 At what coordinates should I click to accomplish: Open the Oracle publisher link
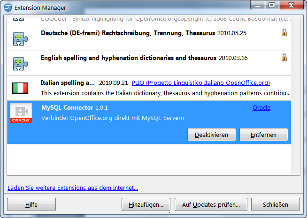[261, 107]
